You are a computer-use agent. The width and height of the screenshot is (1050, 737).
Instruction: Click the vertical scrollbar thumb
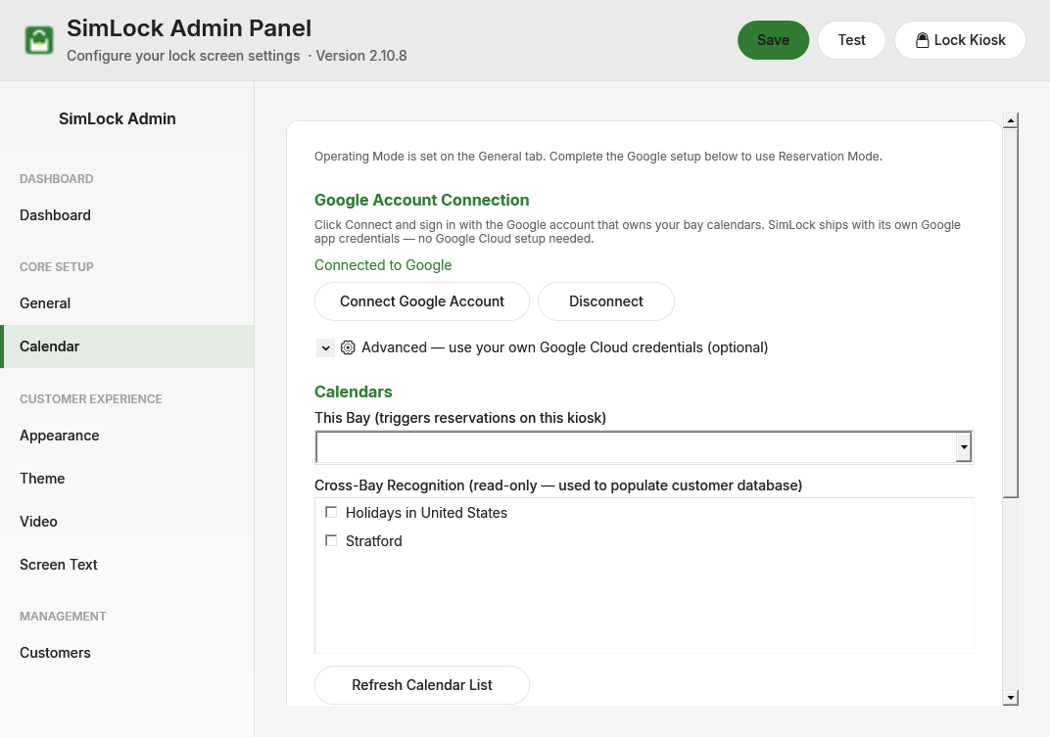pos(1011,312)
